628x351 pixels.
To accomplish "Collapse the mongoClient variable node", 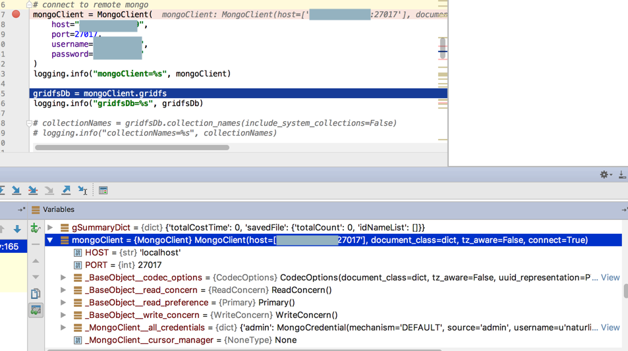I will pos(50,240).
